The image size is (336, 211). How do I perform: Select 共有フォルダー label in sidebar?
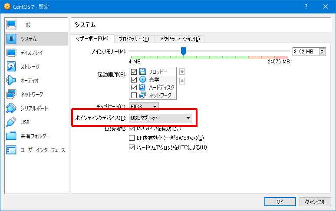coord(35,136)
